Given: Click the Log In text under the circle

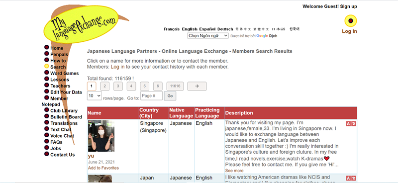Looking at the screenshot, I should pyautogui.click(x=350, y=31).
